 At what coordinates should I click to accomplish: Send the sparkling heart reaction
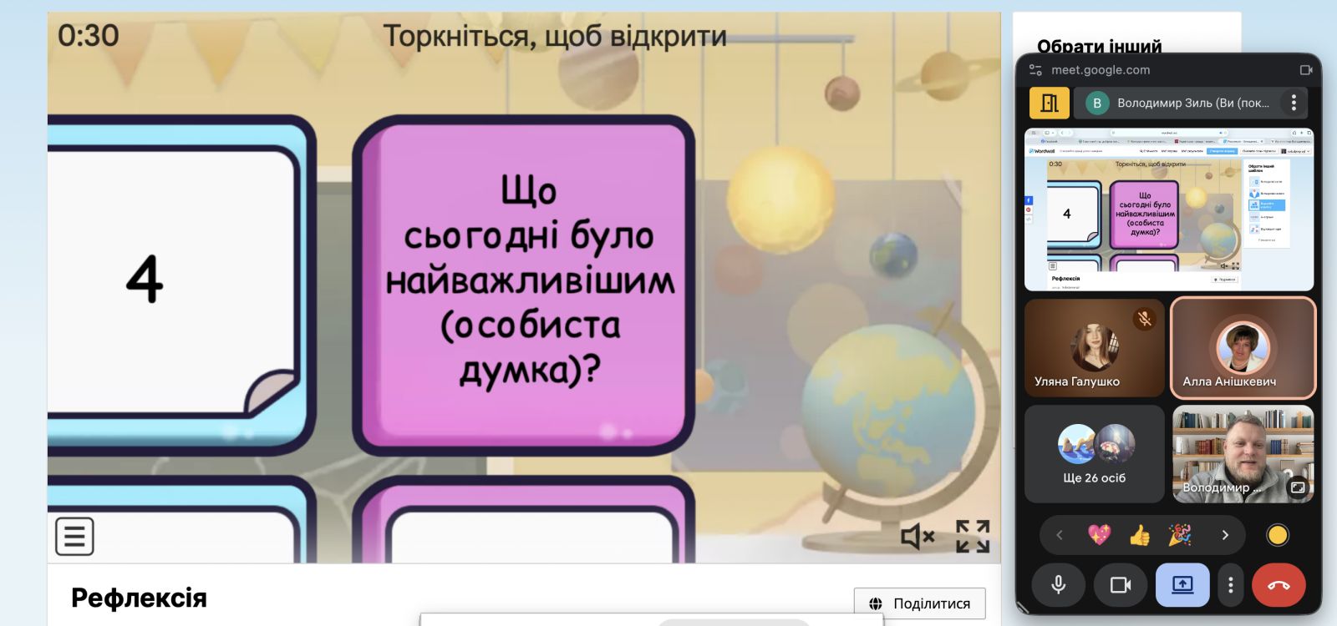tap(1099, 535)
